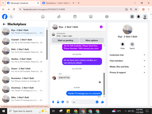Open conversation information purple icon
Screen dimensions: 152x114
101,27
